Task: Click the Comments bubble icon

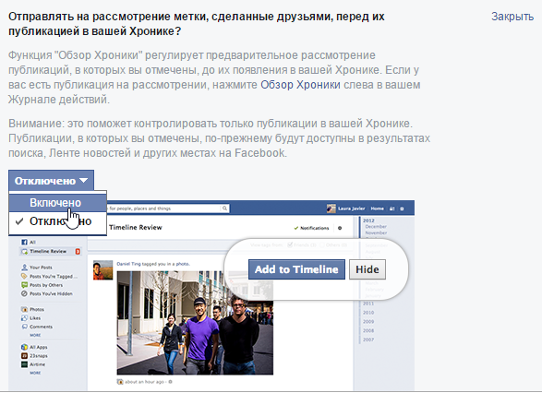Action: pyautogui.click(x=24, y=327)
